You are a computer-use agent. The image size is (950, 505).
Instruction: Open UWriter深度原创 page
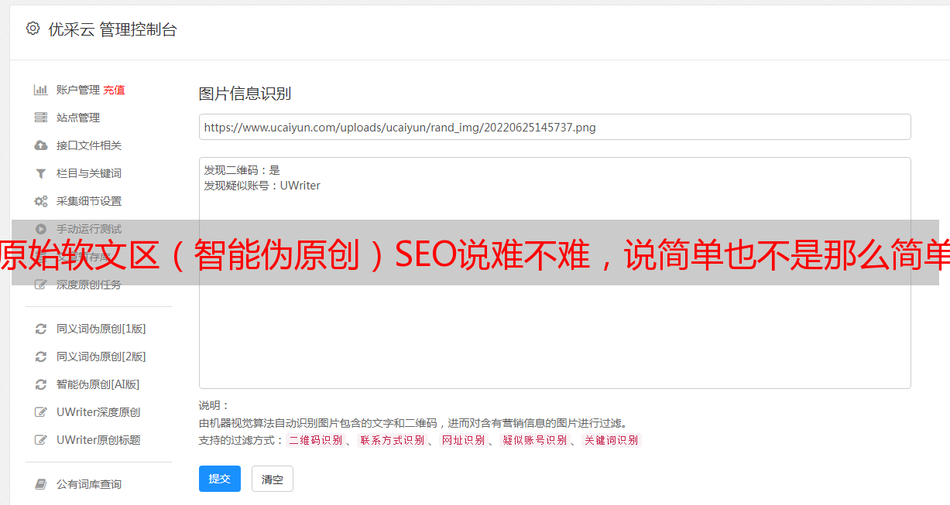coord(98,412)
